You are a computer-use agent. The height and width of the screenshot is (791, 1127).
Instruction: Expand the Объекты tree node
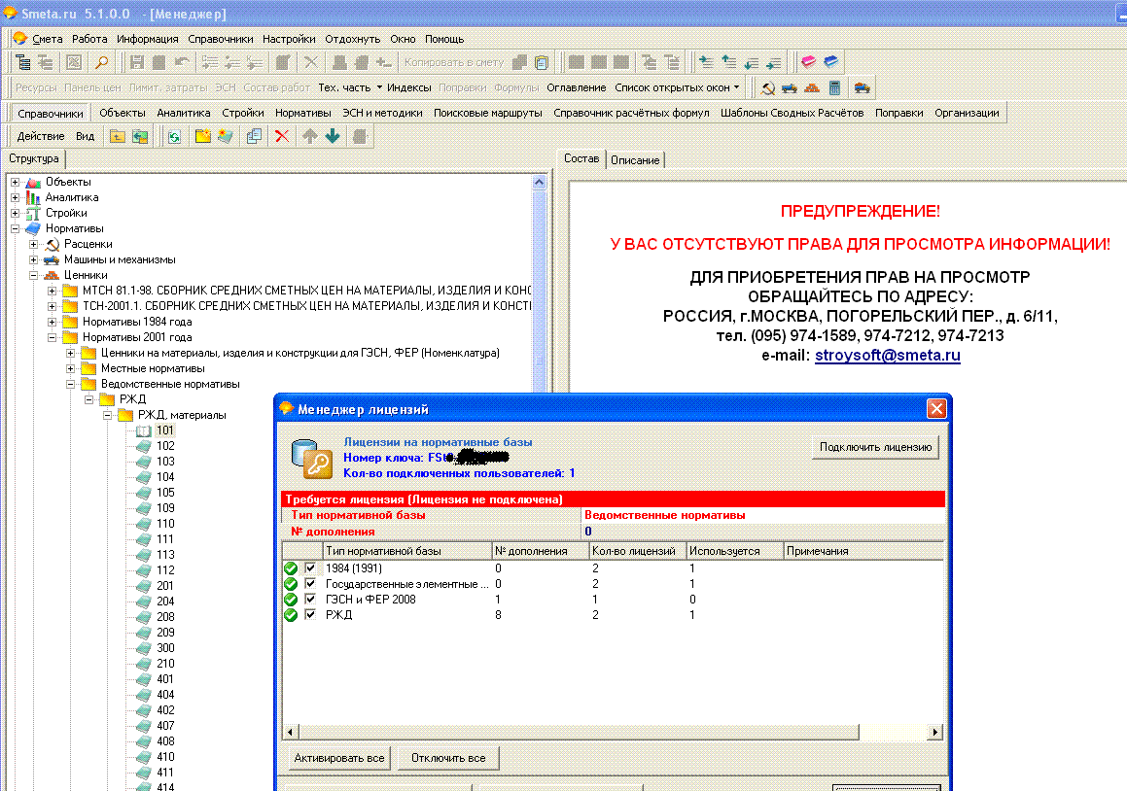pyautogui.click(x=16, y=183)
